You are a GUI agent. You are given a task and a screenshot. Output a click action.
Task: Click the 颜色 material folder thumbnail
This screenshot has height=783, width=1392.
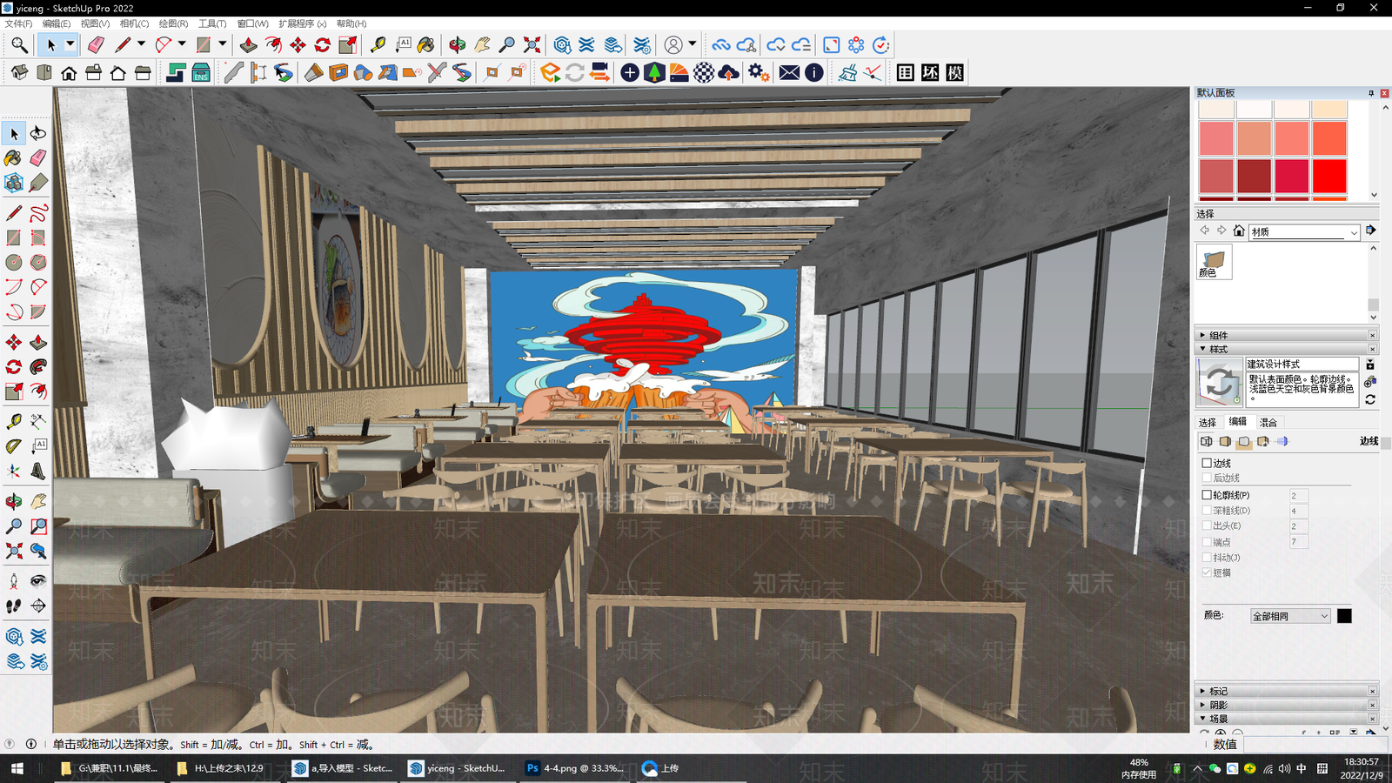[1214, 262]
